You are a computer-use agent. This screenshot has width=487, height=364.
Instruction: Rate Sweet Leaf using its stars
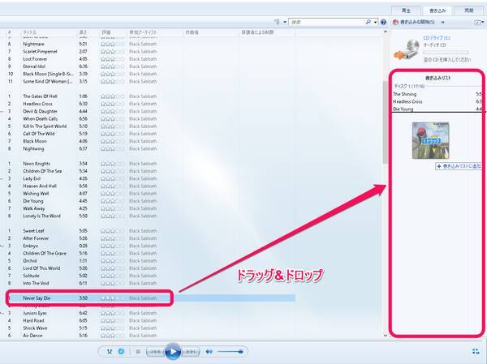point(113,231)
